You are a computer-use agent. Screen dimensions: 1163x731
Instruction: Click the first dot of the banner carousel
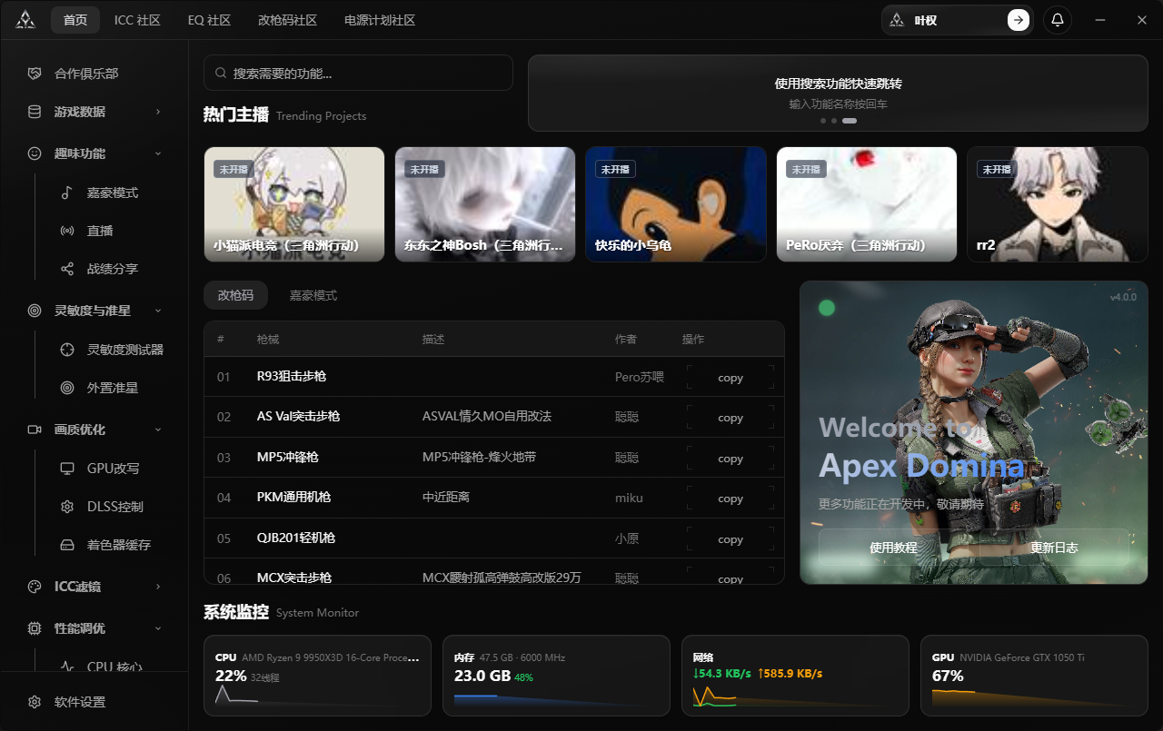[x=823, y=121]
